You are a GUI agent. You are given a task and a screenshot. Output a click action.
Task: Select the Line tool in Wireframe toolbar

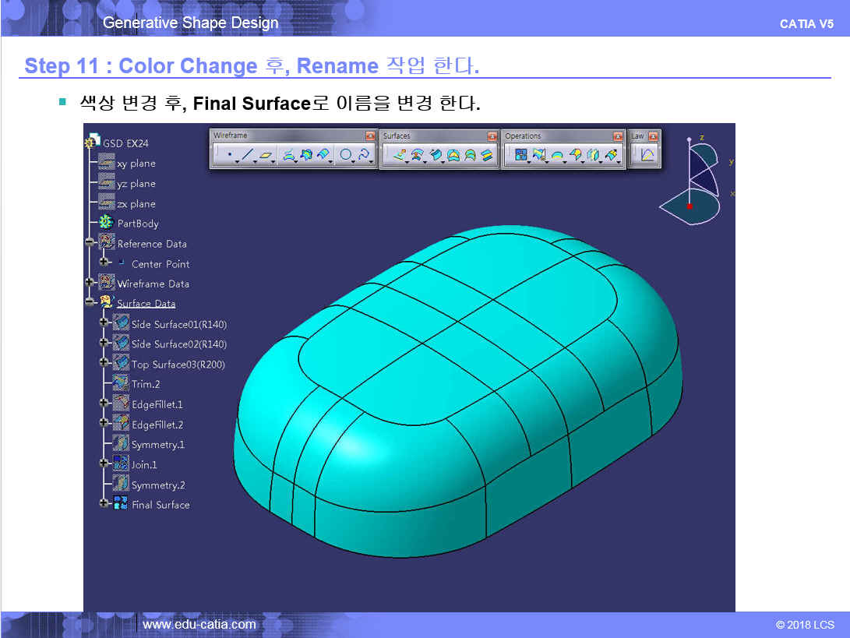[x=247, y=155]
